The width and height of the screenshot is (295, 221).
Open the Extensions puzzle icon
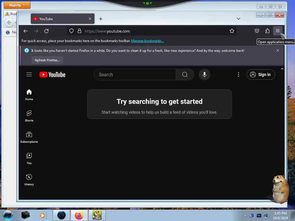pyautogui.click(x=267, y=31)
